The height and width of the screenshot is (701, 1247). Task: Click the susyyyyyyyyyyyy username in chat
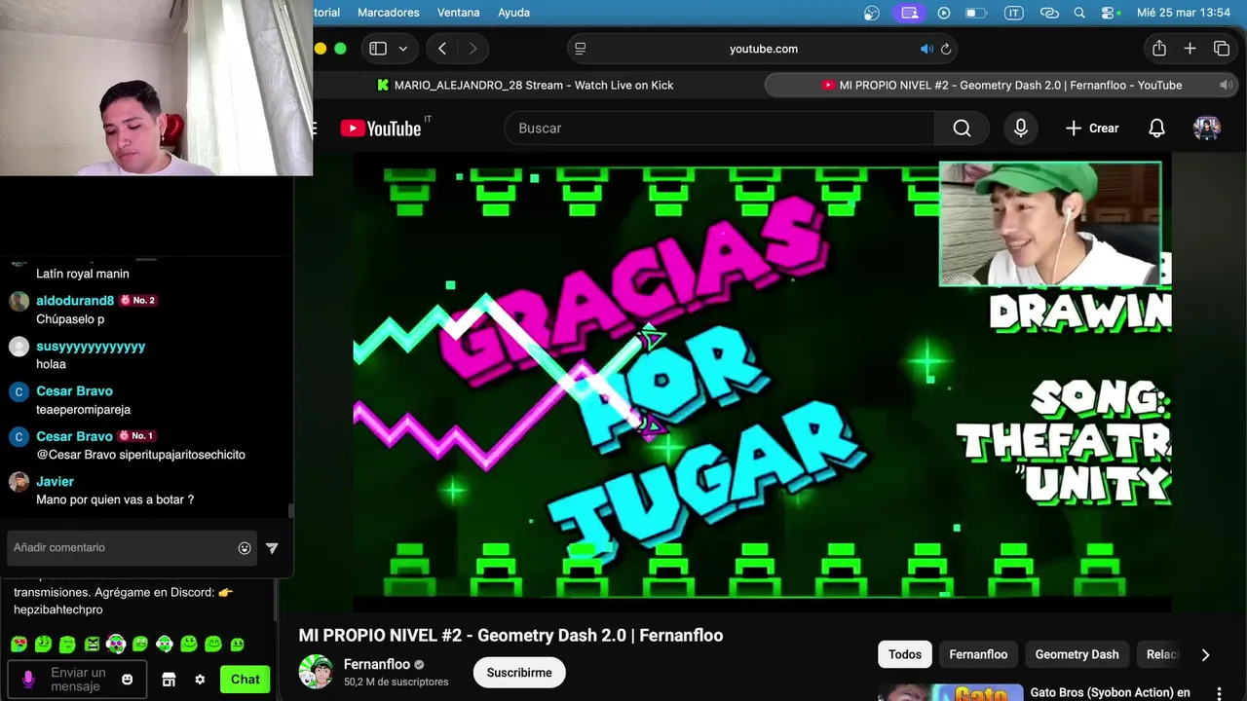pyautogui.click(x=91, y=347)
